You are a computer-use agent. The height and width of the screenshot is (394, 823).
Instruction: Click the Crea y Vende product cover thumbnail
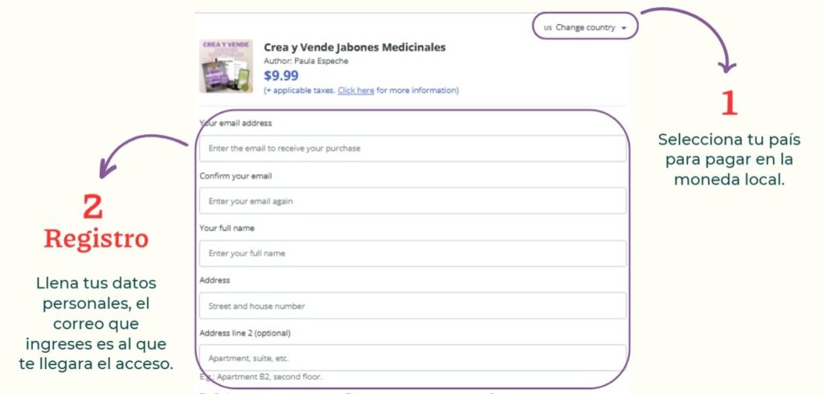pyautogui.click(x=226, y=66)
